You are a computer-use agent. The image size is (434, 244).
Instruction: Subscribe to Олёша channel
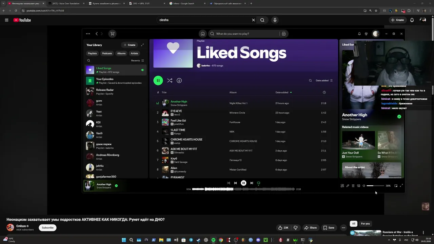[x=47, y=228]
